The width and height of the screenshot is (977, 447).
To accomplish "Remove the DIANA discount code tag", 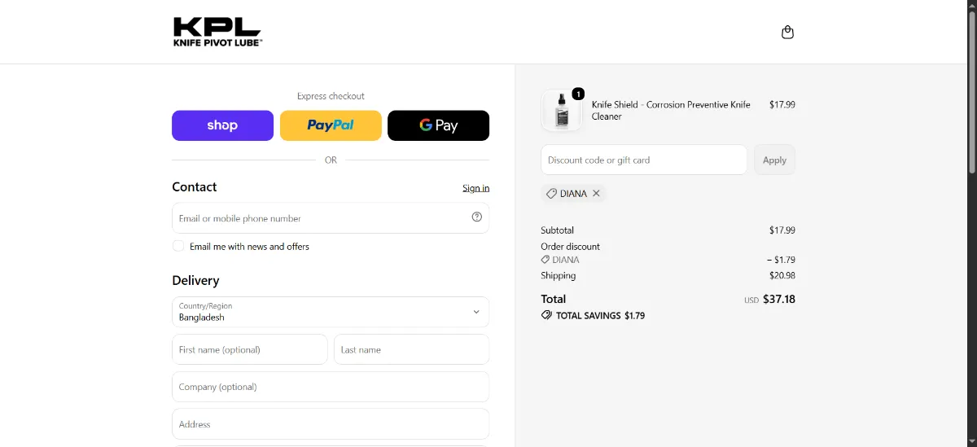I will point(596,194).
